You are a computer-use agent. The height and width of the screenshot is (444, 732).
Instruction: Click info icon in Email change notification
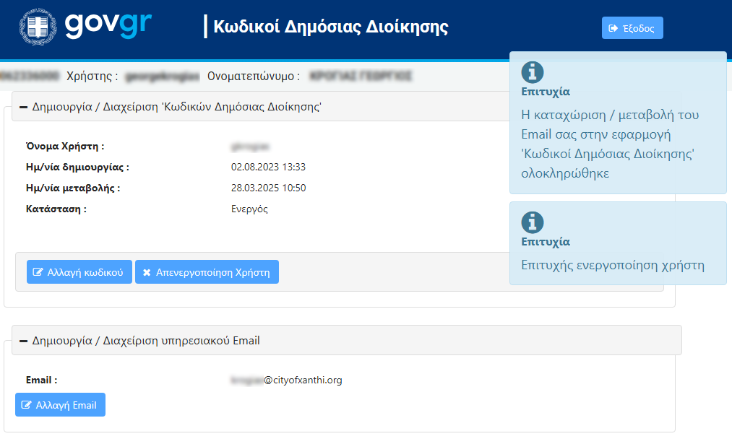pyautogui.click(x=533, y=72)
